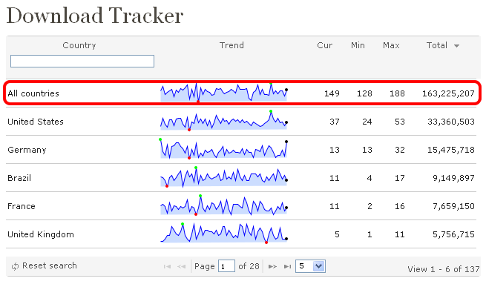Screen dimensions: 486x284
Task: Click the Download Tracker heading
Action: click(95, 16)
